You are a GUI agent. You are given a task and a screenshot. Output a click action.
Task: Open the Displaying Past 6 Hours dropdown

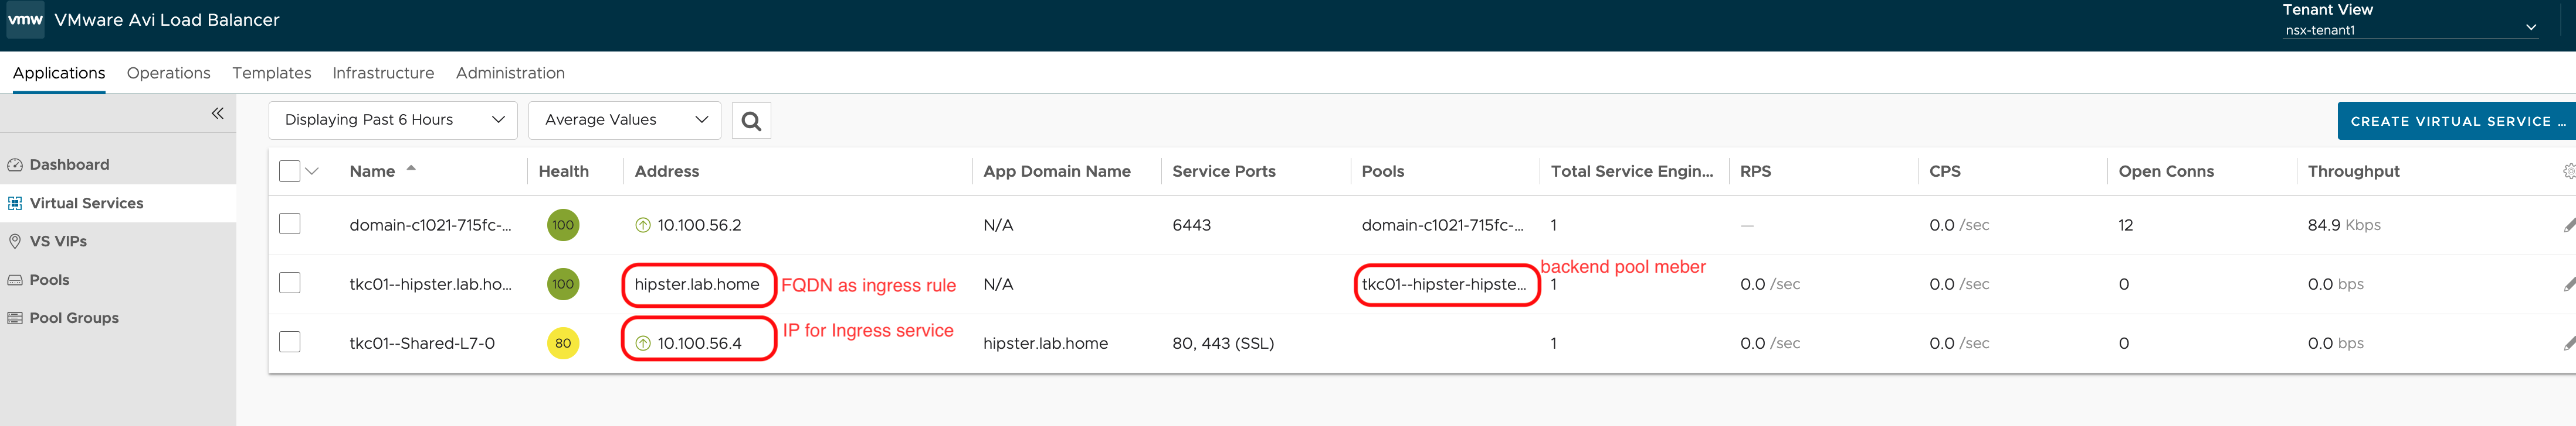click(x=393, y=121)
